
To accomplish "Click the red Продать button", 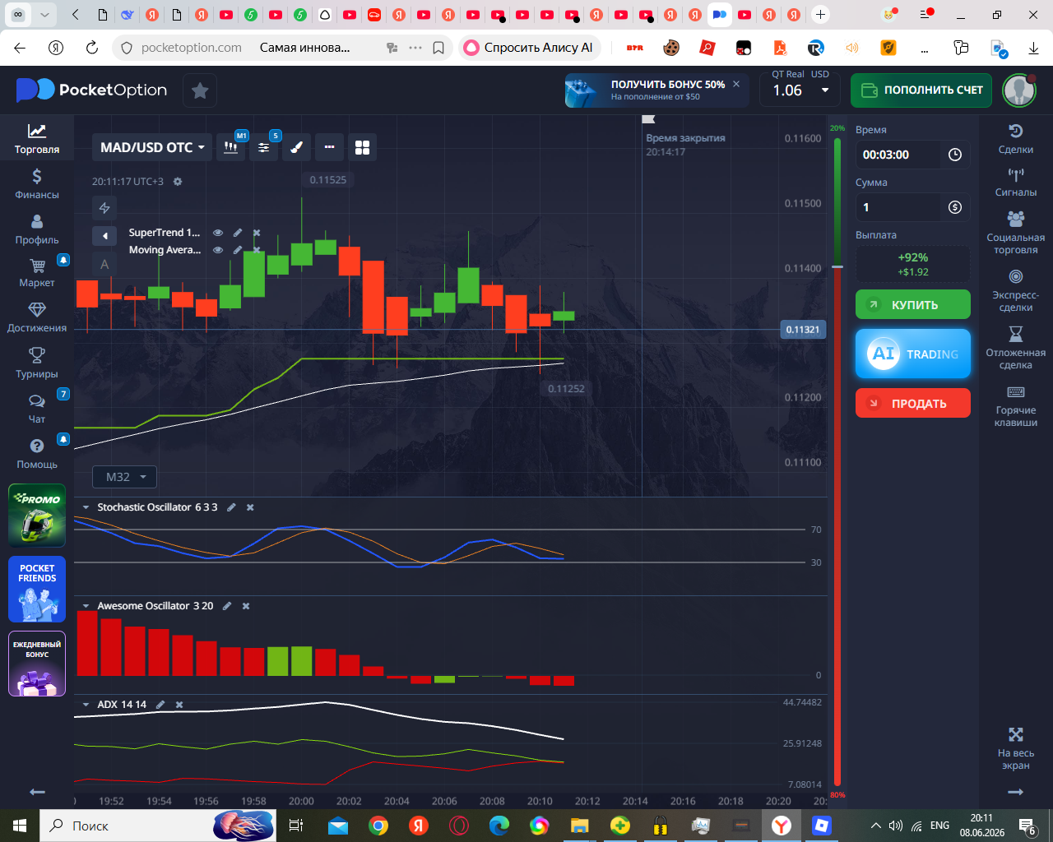I will tap(913, 403).
